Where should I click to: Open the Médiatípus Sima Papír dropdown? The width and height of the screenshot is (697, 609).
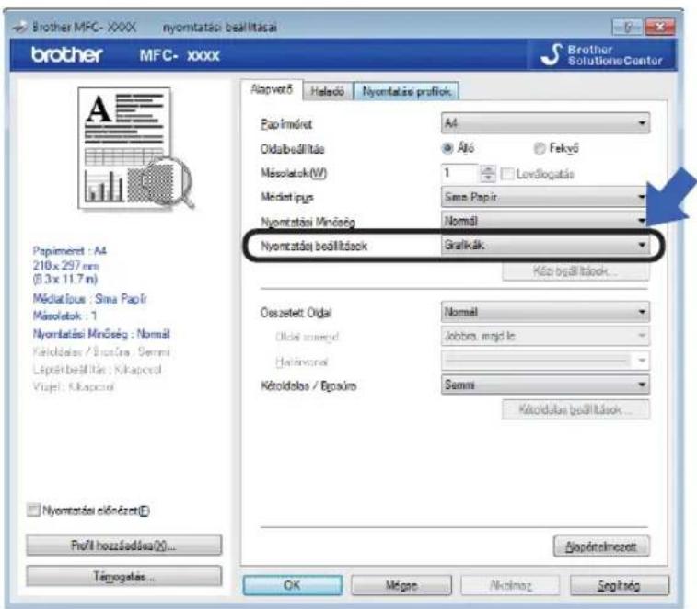tap(545, 197)
